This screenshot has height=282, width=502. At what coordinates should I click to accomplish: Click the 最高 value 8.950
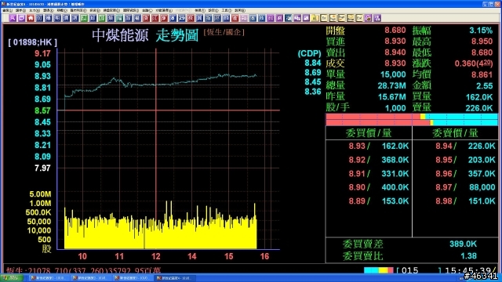point(482,42)
